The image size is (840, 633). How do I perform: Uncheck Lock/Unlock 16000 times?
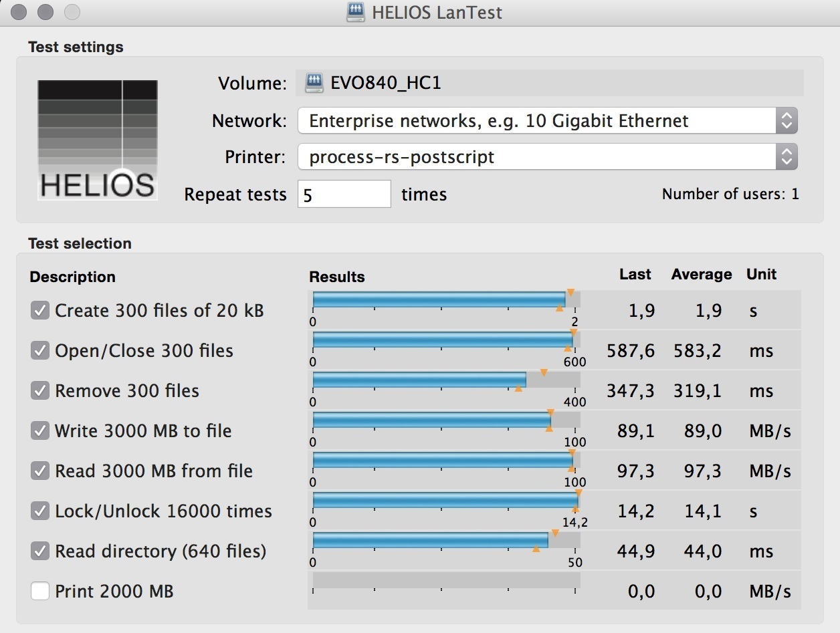[40, 511]
